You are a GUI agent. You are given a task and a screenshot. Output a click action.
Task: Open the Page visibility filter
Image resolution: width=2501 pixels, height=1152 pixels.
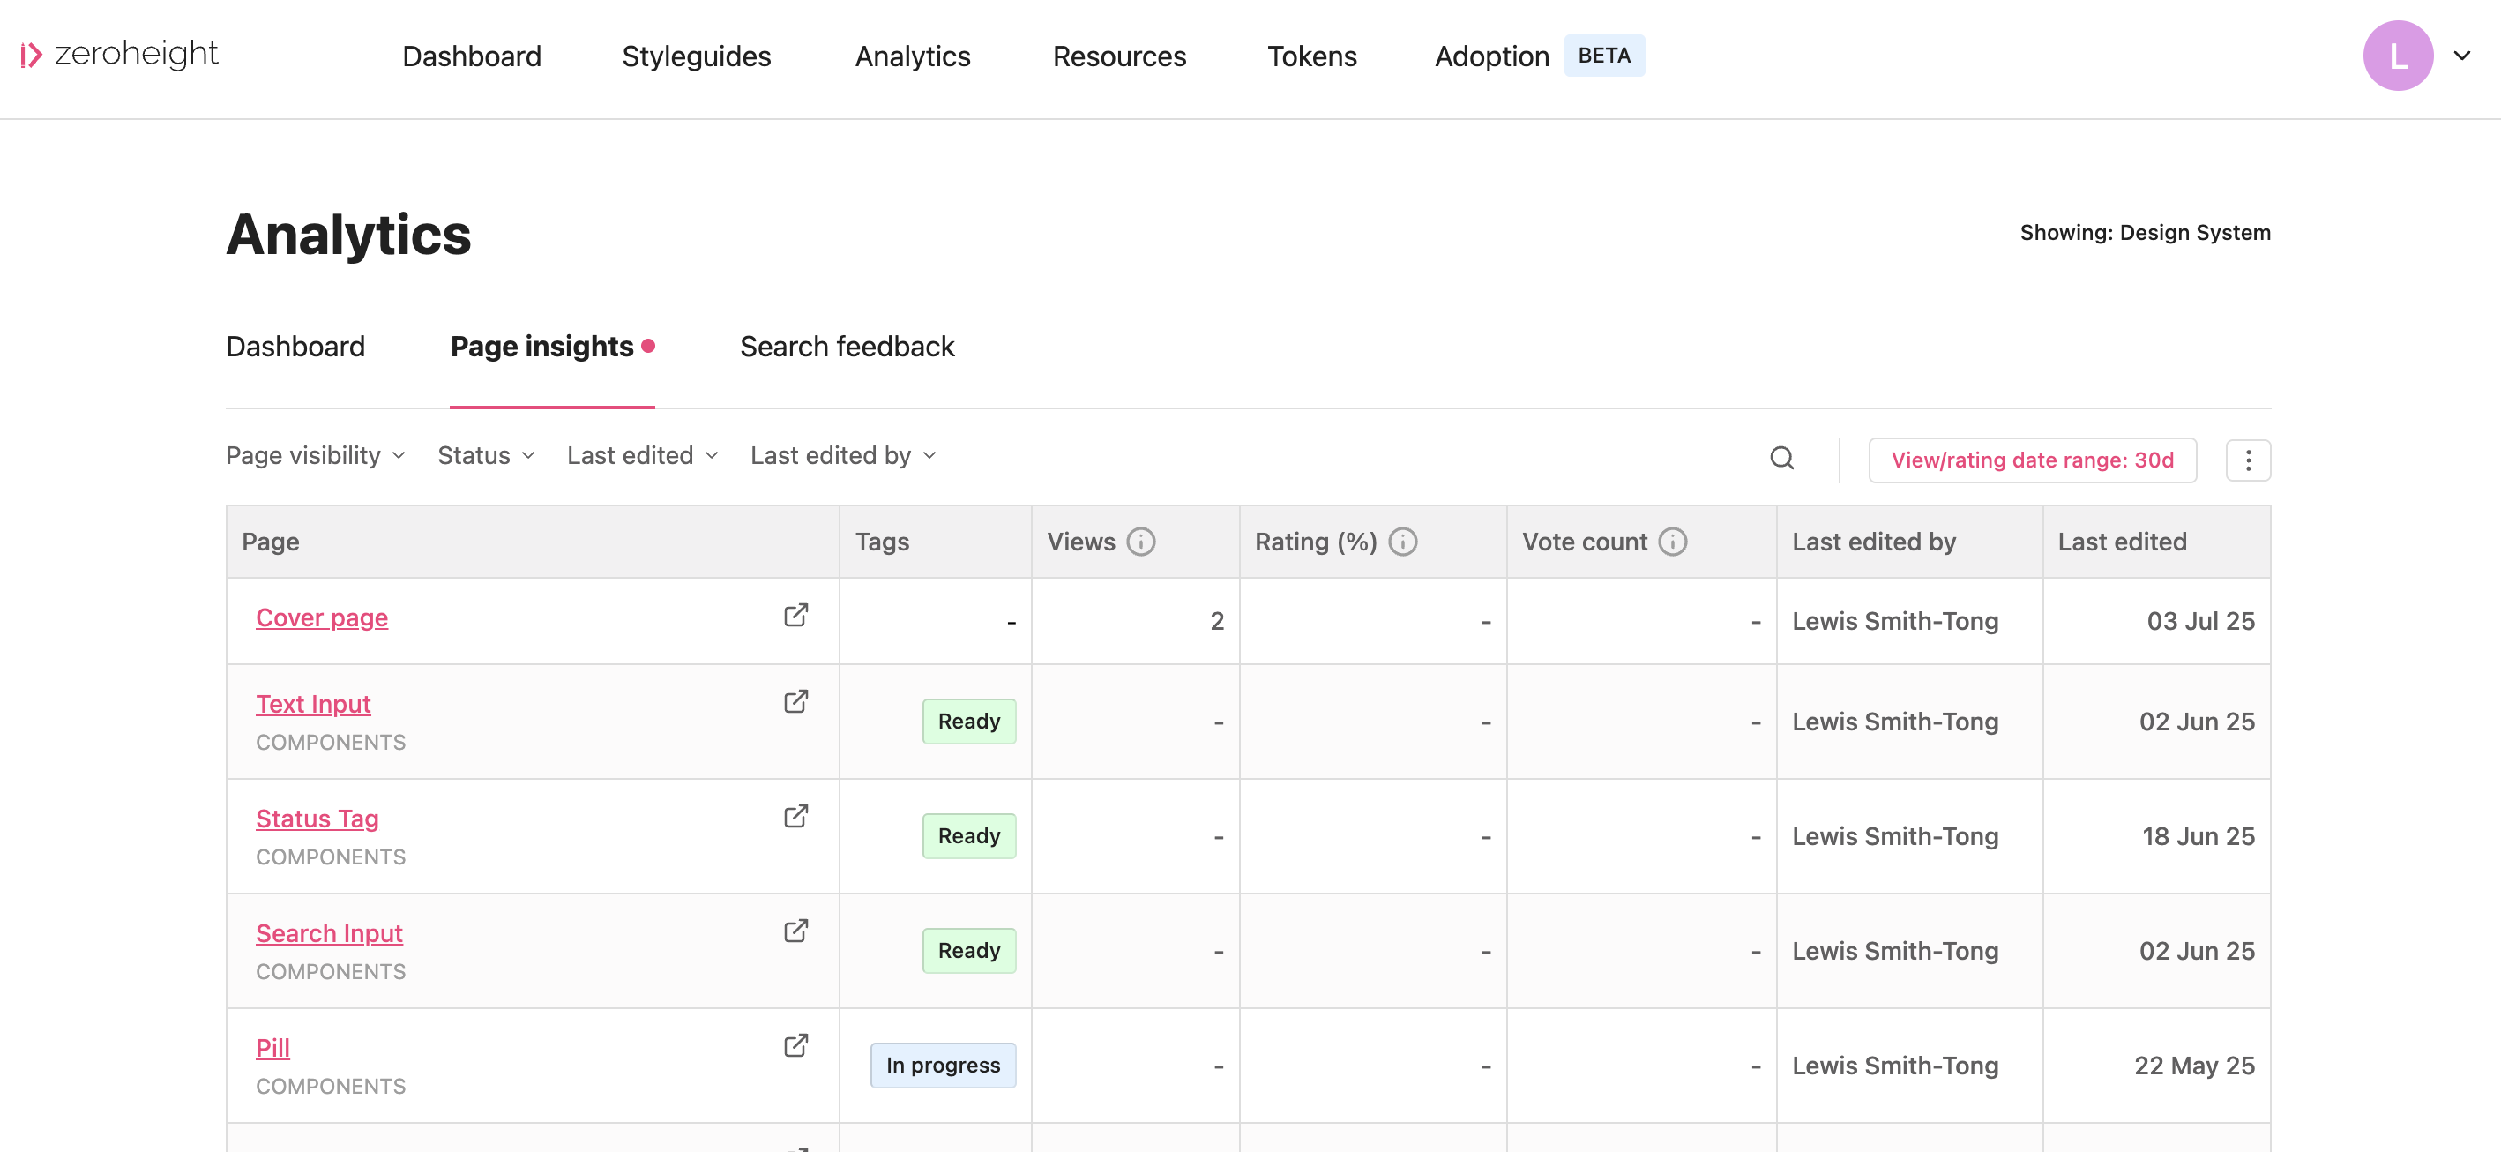point(316,455)
